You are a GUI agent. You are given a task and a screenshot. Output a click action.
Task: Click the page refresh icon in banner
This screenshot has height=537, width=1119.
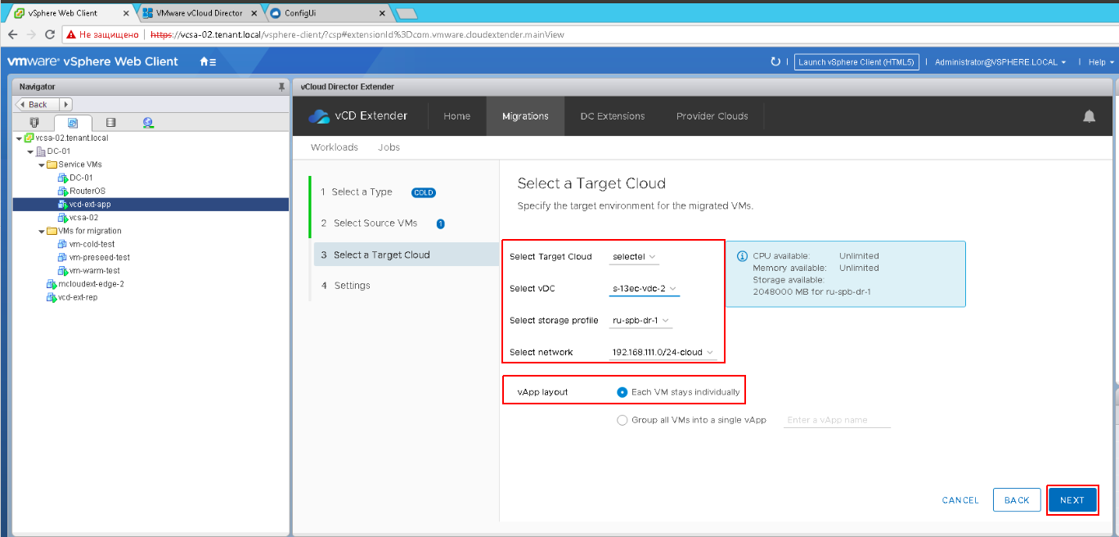(x=775, y=61)
